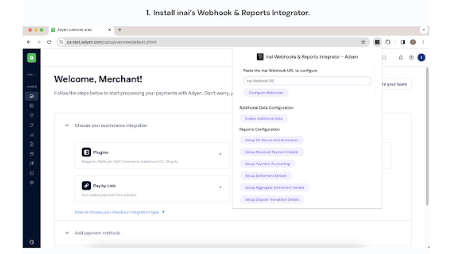The width and height of the screenshot is (452, 254).
Task: Click Setup Received Payment Details
Action: [x=272, y=152]
